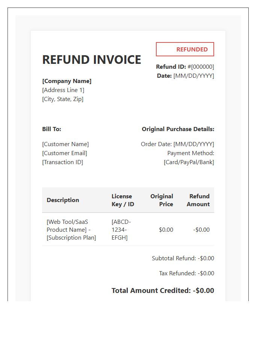The width and height of the screenshot is (263, 338).
Task: Click the Original Purchase Details: heading
Action: coord(178,129)
